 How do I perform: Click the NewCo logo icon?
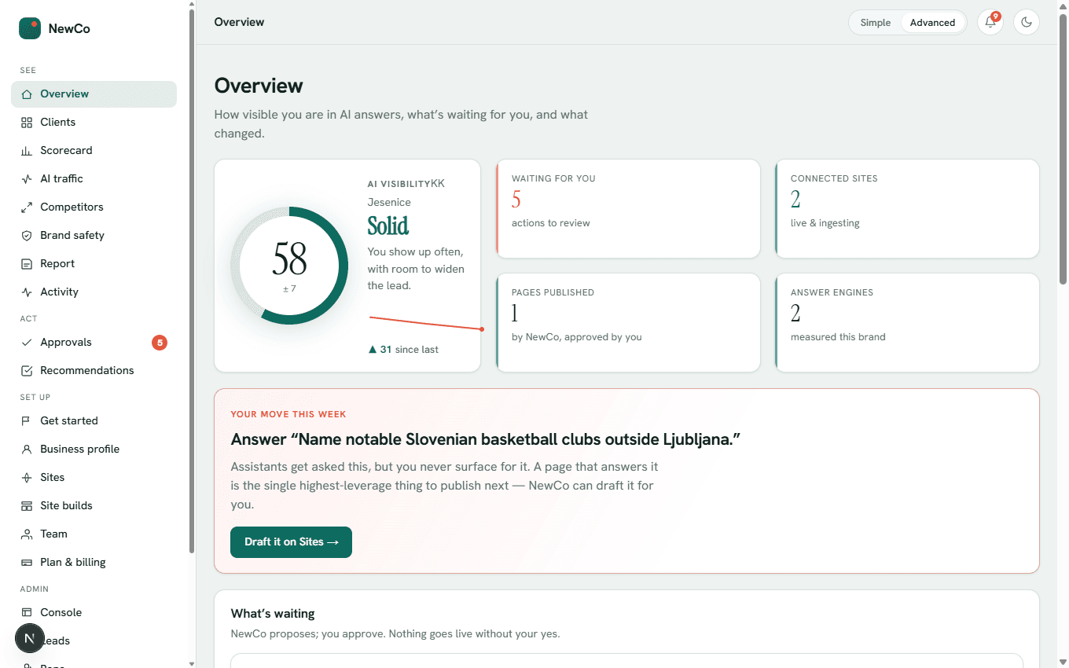(30, 28)
